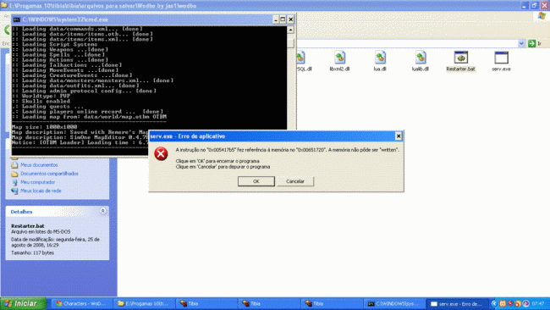Minimize the Explorer window at the top
The image size is (550, 310).
click(525, 5)
